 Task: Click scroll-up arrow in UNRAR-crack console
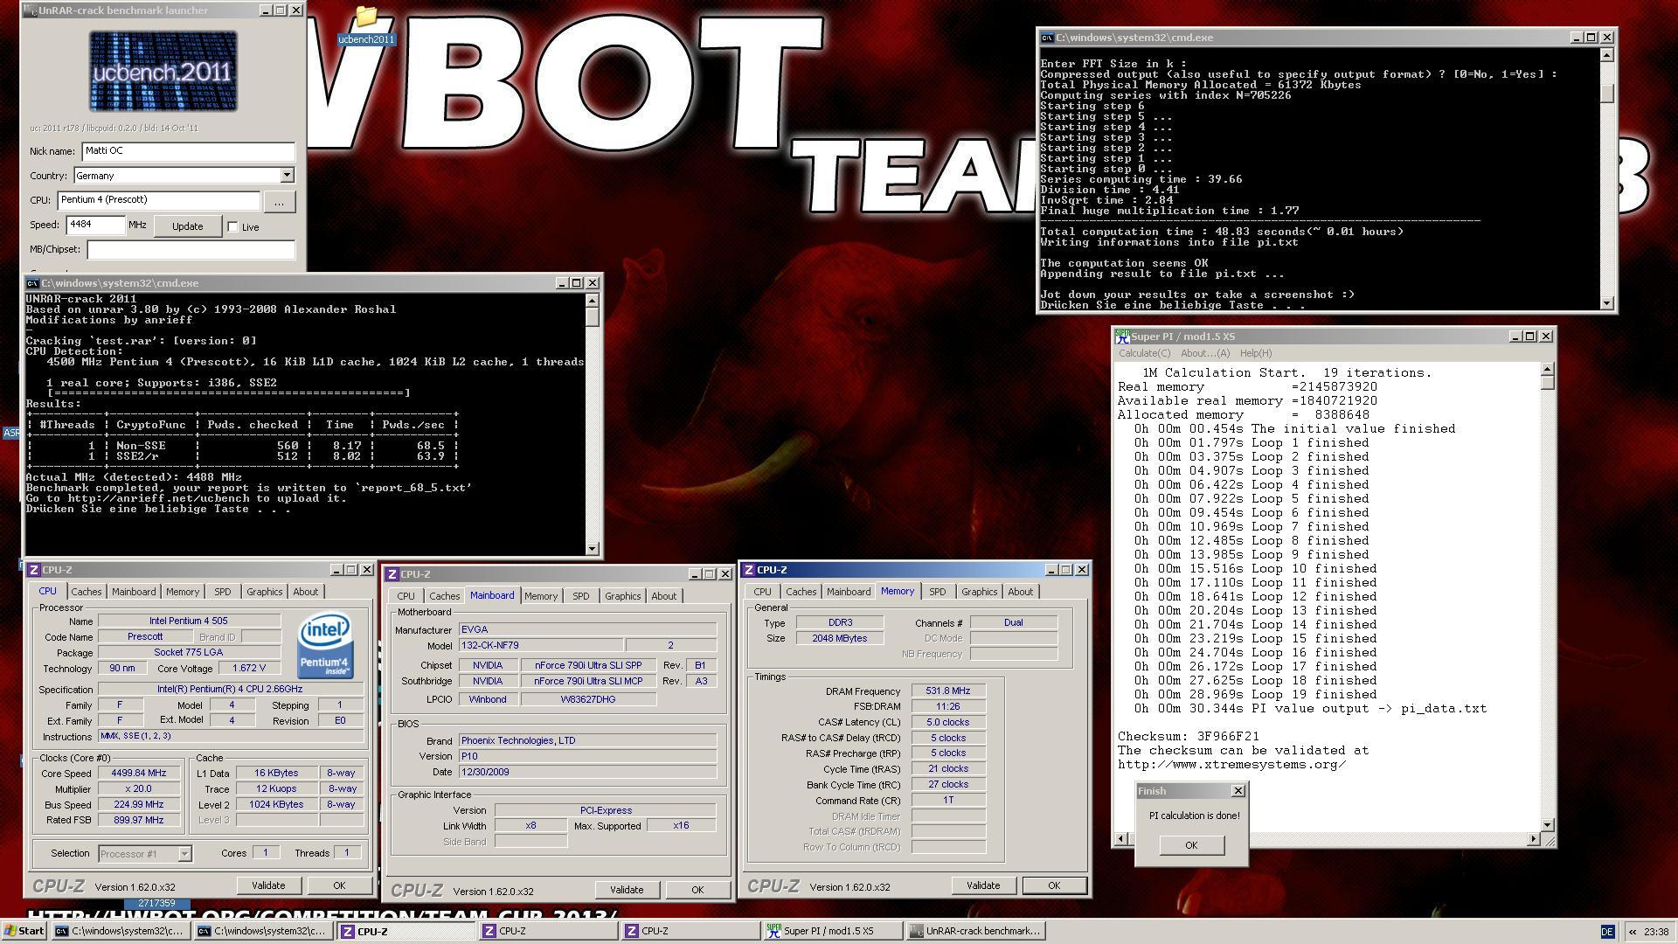(x=592, y=301)
